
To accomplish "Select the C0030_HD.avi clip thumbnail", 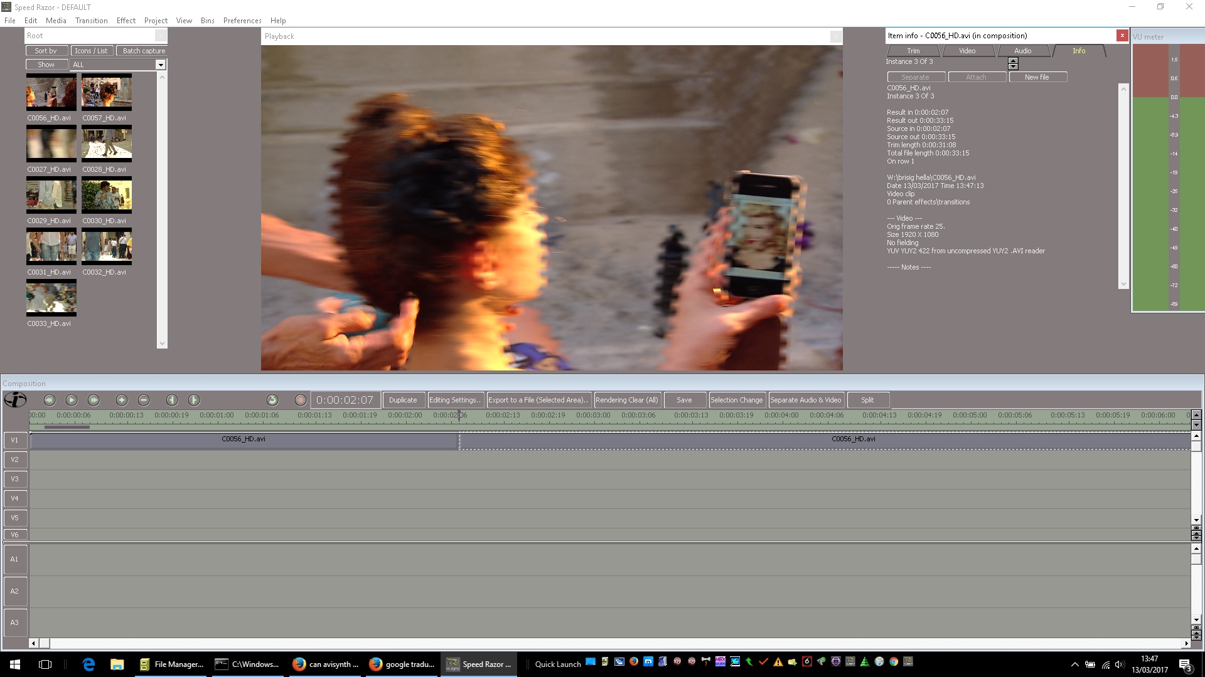I will coord(106,196).
